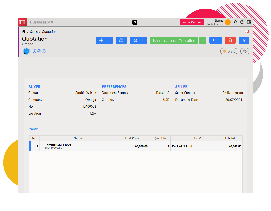Click the side panel layout icon
271x211 pixels.
[x=249, y=22]
